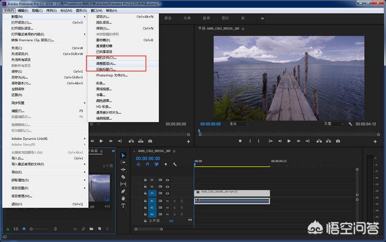Mute the A1 audio track
The image size is (386, 242).
point(168,201)
